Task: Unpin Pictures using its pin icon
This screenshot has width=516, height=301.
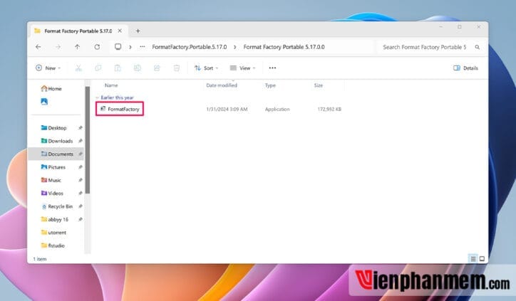Action: (81, 167)
